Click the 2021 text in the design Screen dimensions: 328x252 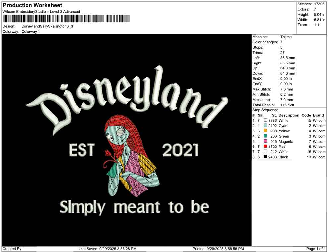point(180,151)
